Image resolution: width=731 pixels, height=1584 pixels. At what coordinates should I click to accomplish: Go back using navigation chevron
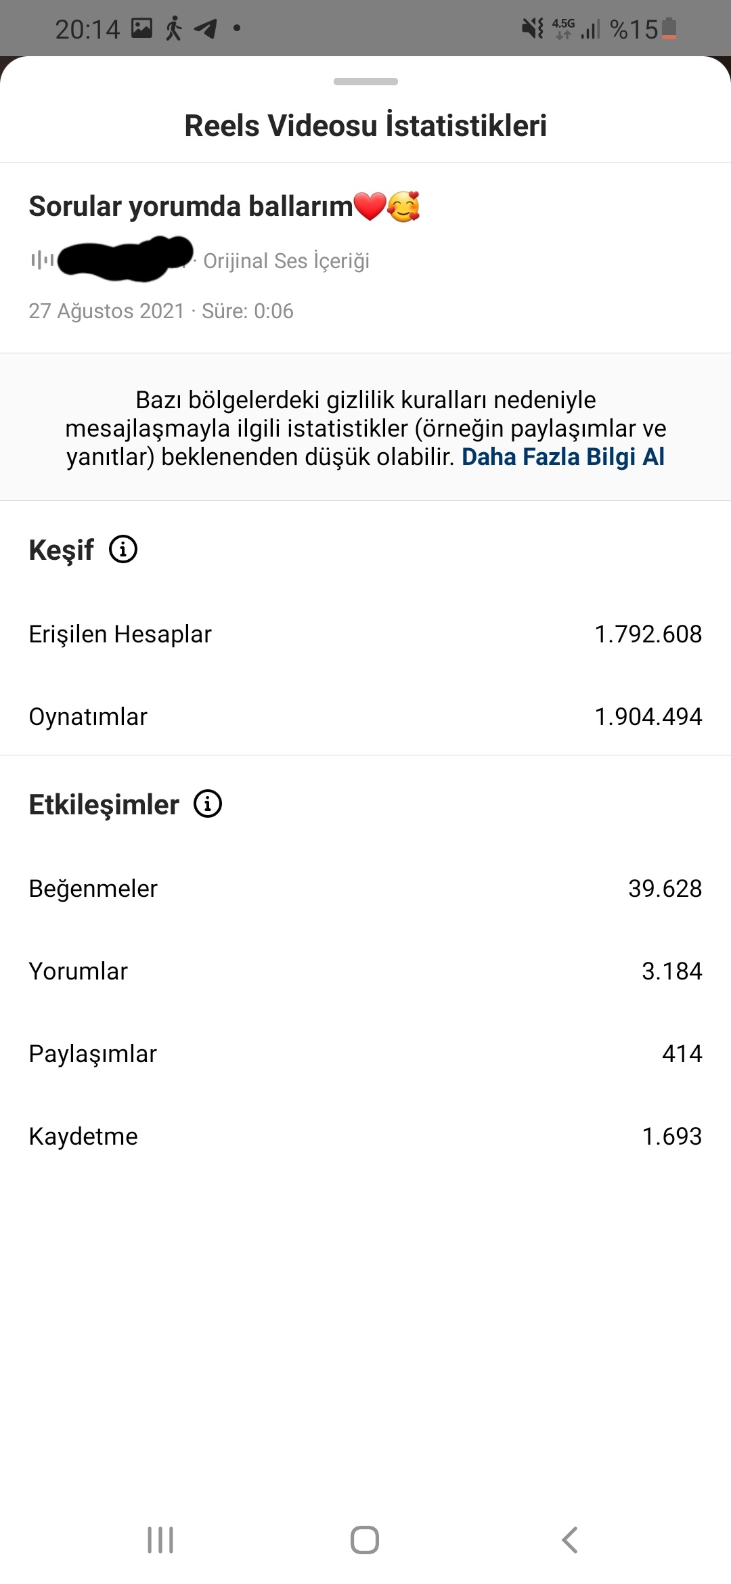(x=570, y=1540)
